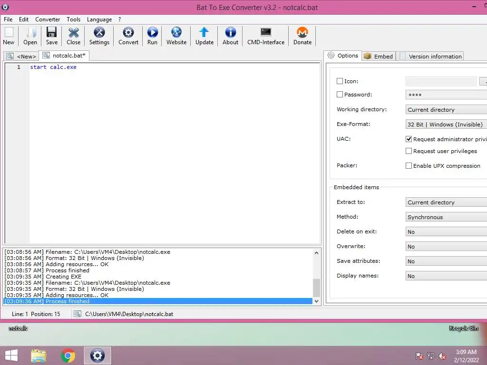Viewport: 487px width, 365px height.
Task: Open Working directory dropdown
Action: point(446,110)
